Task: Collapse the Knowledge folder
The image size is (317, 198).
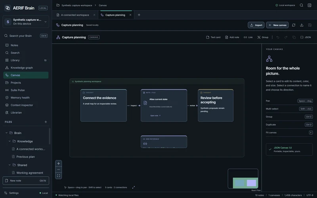Action: point(10,141)
